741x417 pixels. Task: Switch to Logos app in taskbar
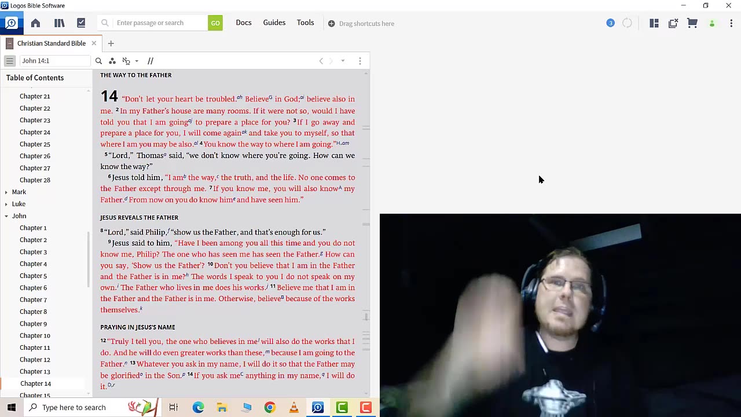point(318,408)
